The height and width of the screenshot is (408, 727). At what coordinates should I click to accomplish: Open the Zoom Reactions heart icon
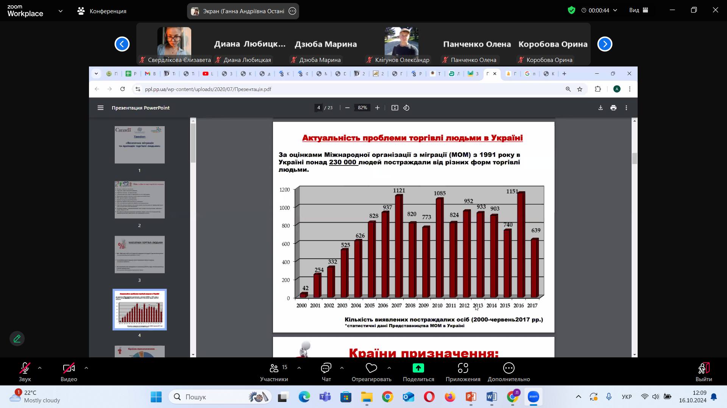[x=371, y=368]
